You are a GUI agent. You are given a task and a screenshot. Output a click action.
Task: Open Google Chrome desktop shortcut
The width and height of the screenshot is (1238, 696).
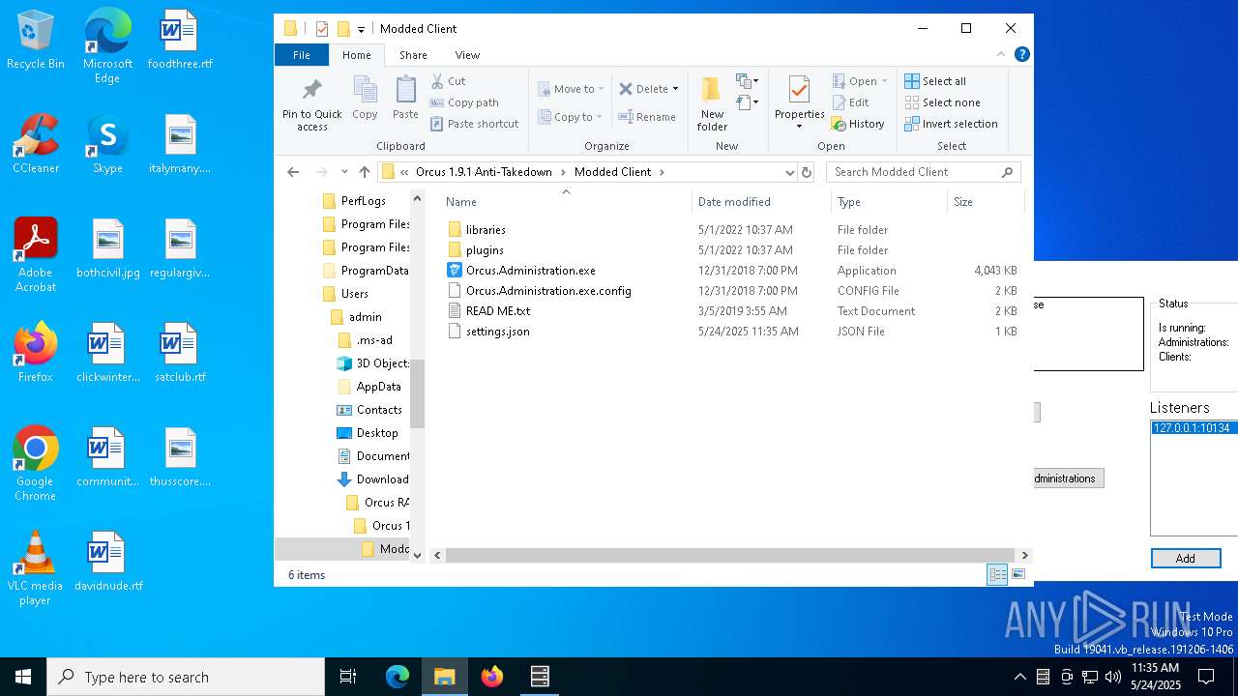pos(36,464)
